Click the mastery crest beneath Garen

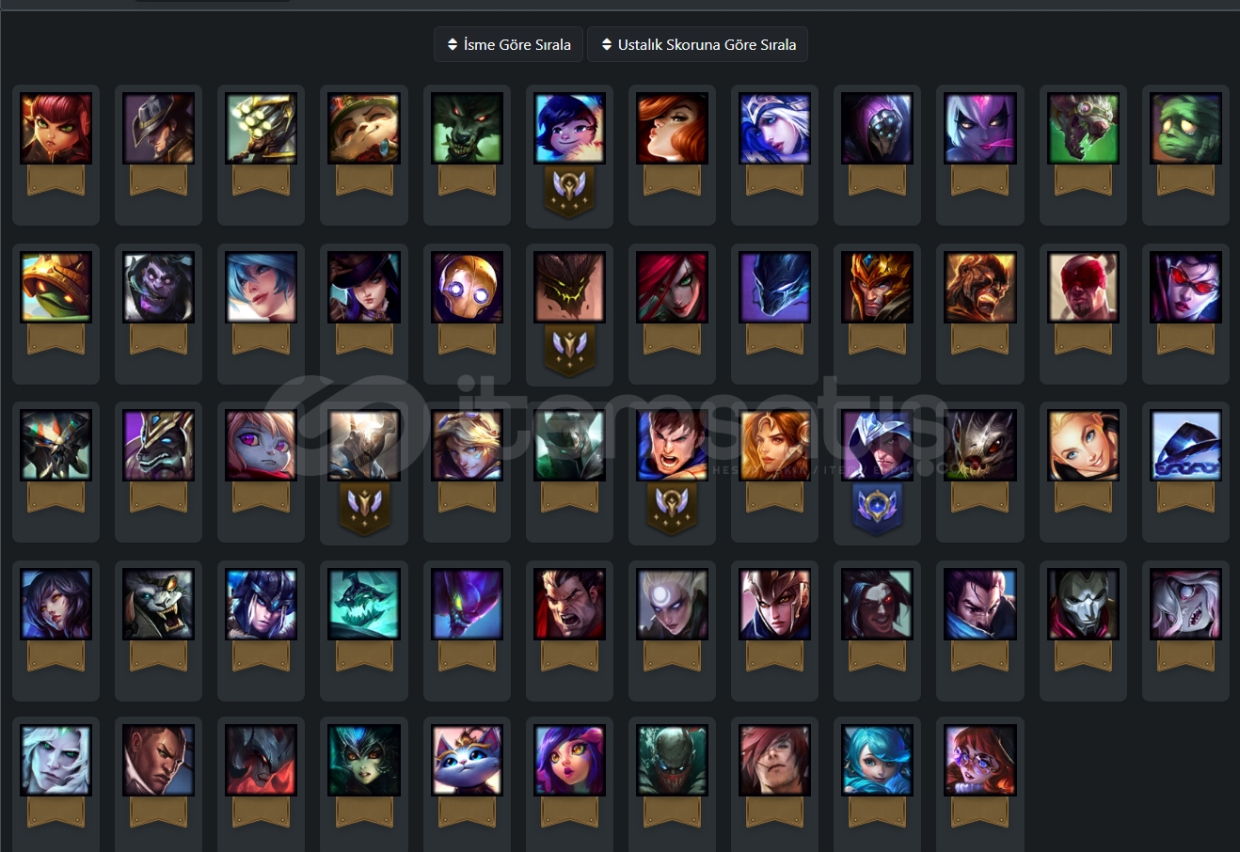[672, 509]
